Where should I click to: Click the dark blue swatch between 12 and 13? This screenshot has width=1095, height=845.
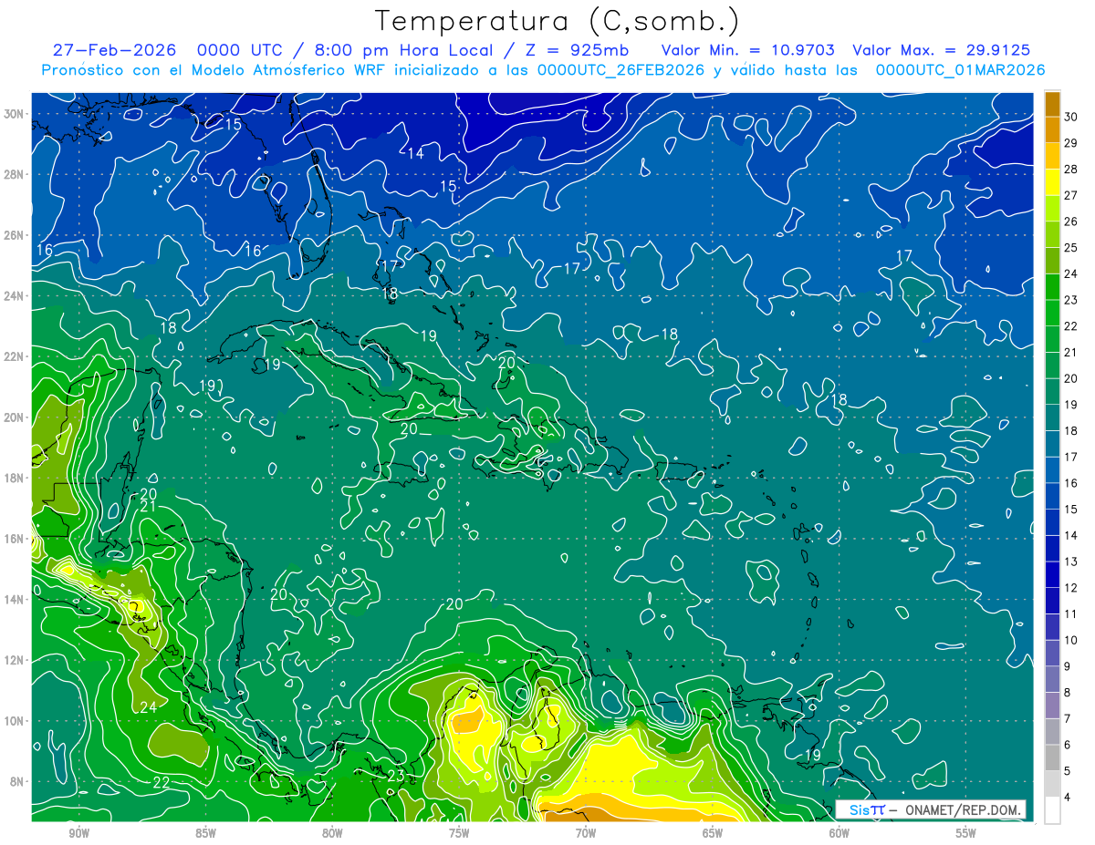1052,574
